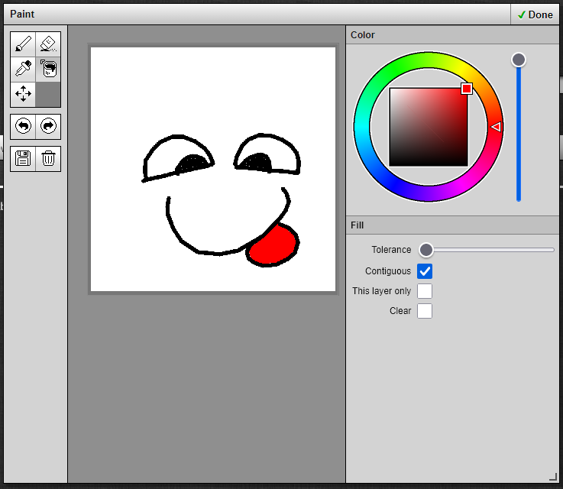Viewport: 563px width, 489px height.
Task: Click the Paint title text
Action: pyautogui.click(x=22, y=14)
